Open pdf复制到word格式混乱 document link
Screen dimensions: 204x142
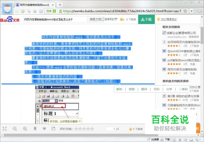point(184,60)
